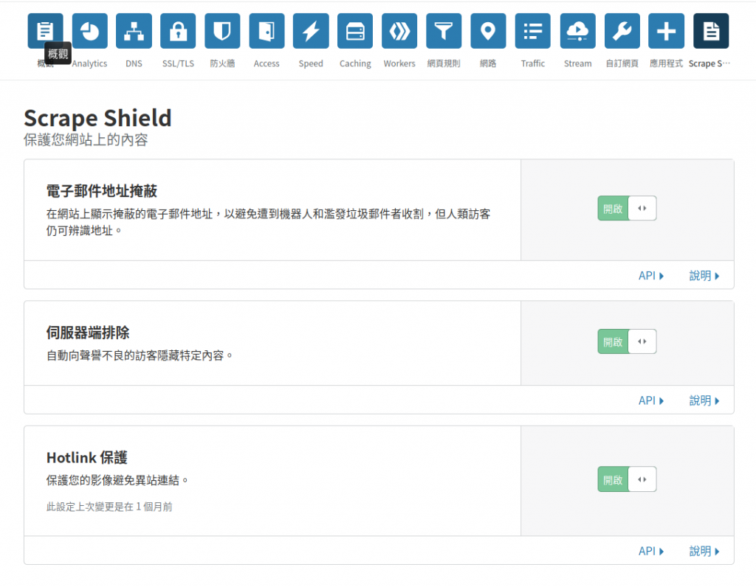Viewport: 756px width, 587px height.
Task: Open the Traffic list icon
Action: click(x=533, y=31)
